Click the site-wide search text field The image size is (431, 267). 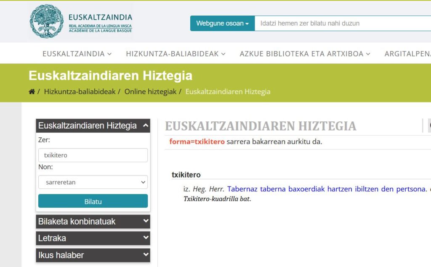coord(333,24)
